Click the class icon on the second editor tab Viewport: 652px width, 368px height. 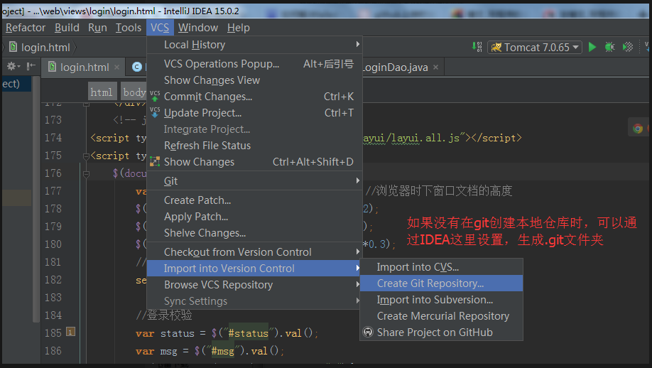point(137,67)
